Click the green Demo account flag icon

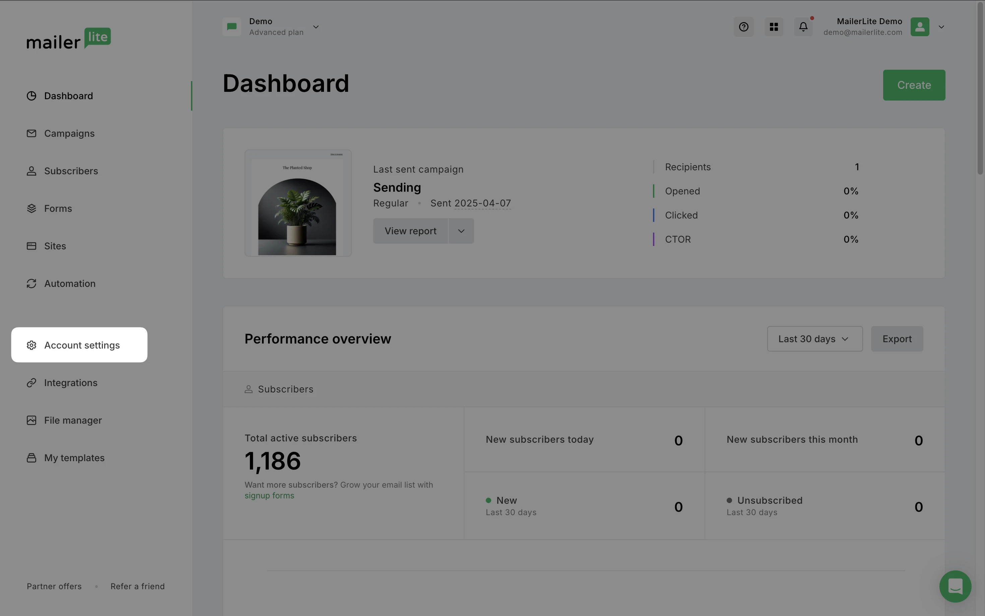point(232,27)
